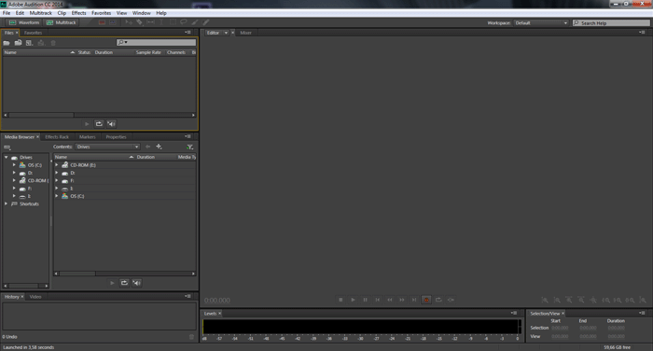The height and width of the screenshot is (351, 653).
Task: Click the Selection Start time value
Action: pos(560,328)
